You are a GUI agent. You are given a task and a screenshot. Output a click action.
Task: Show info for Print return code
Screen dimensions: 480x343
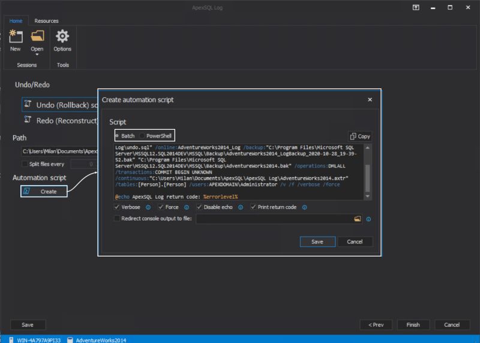coord(305,207)
